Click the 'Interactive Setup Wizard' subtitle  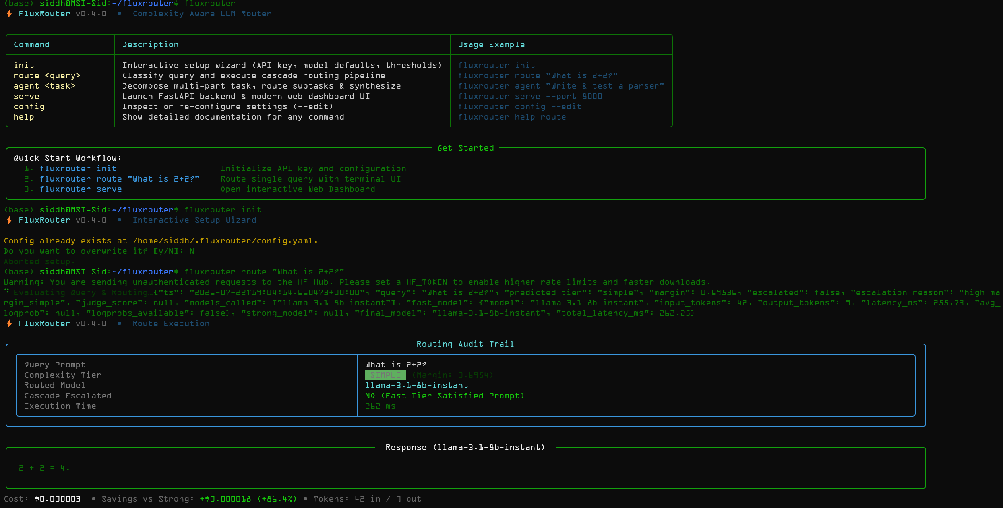tap(194, 220)
